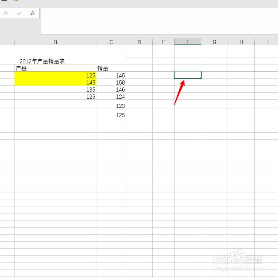Image resolution: width=278 pixels, height=278 pixels.
Task: Select non-highlighted production cell 125
Action: tap(55, 96)
